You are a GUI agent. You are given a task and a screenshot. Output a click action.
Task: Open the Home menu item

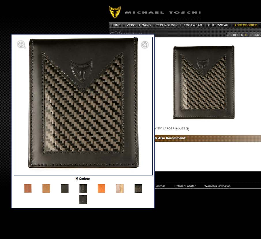pos(116,25)
